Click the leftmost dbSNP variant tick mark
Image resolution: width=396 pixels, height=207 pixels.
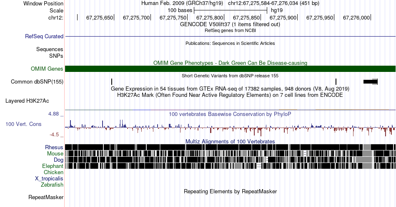coord(112,81)
